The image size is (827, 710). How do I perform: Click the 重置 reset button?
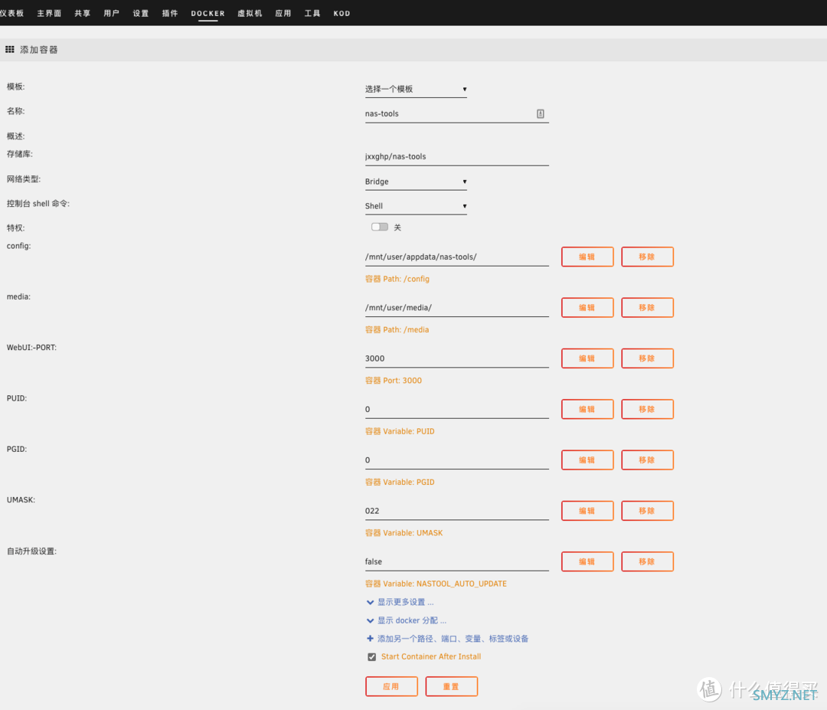point(452,686)
